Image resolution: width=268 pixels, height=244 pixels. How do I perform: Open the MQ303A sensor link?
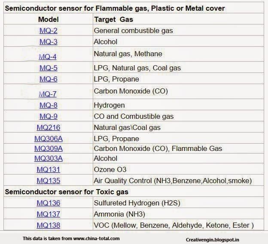48,158
